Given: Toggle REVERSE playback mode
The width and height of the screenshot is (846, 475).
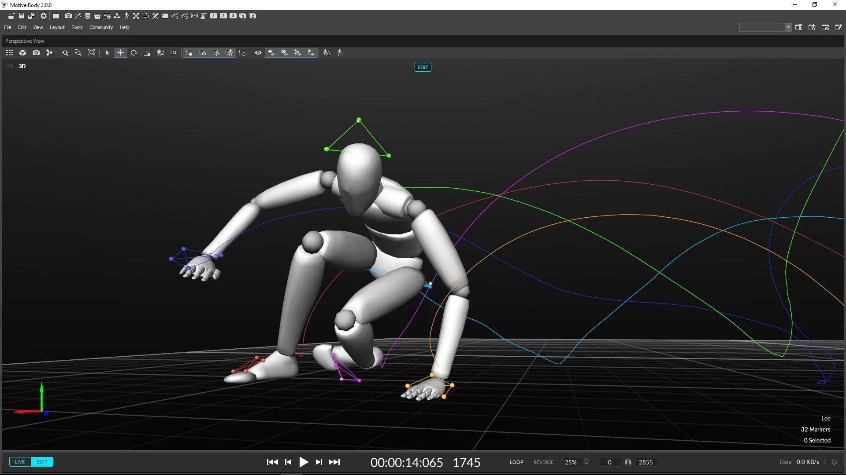Looking at the screenshot, I should tap(543, 462).
